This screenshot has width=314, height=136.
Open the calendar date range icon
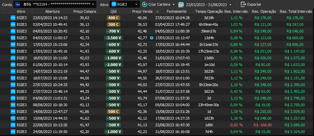tap(181, 4)
